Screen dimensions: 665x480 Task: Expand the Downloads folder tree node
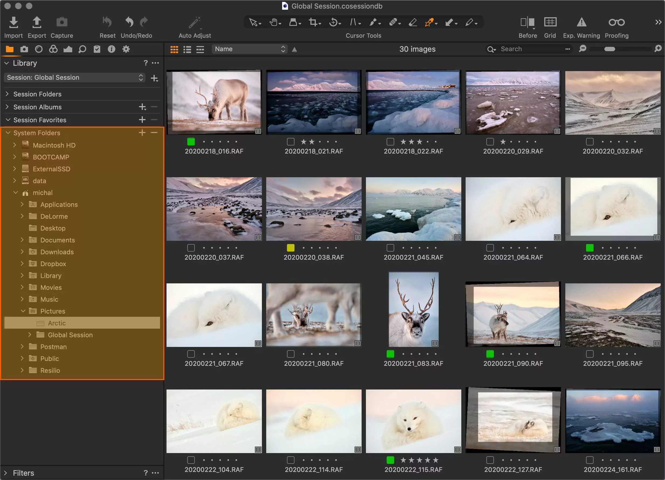click(x=22, y=252)
